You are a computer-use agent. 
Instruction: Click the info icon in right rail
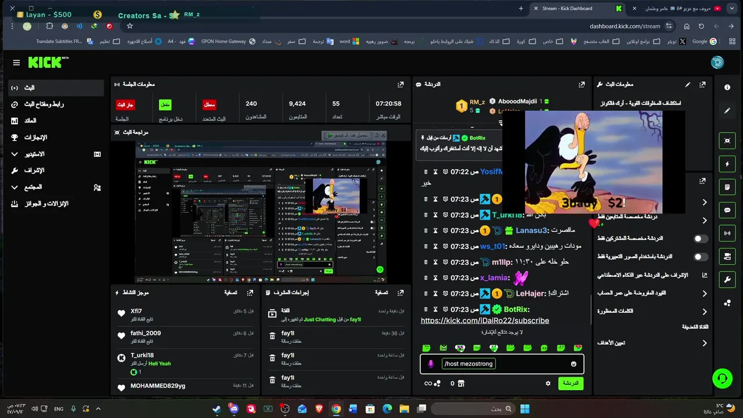point(727,87)
